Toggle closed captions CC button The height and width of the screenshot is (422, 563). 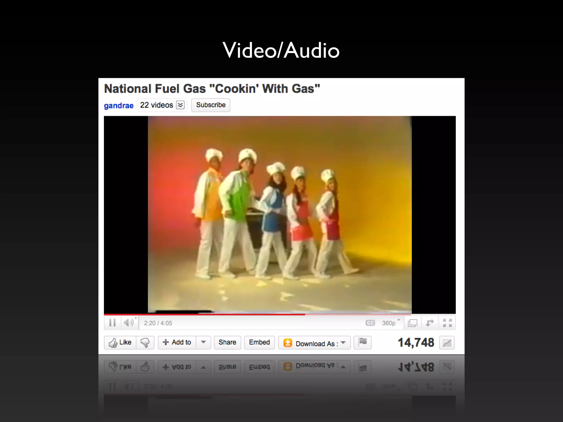pyautogui.click(x=370, y=323)
